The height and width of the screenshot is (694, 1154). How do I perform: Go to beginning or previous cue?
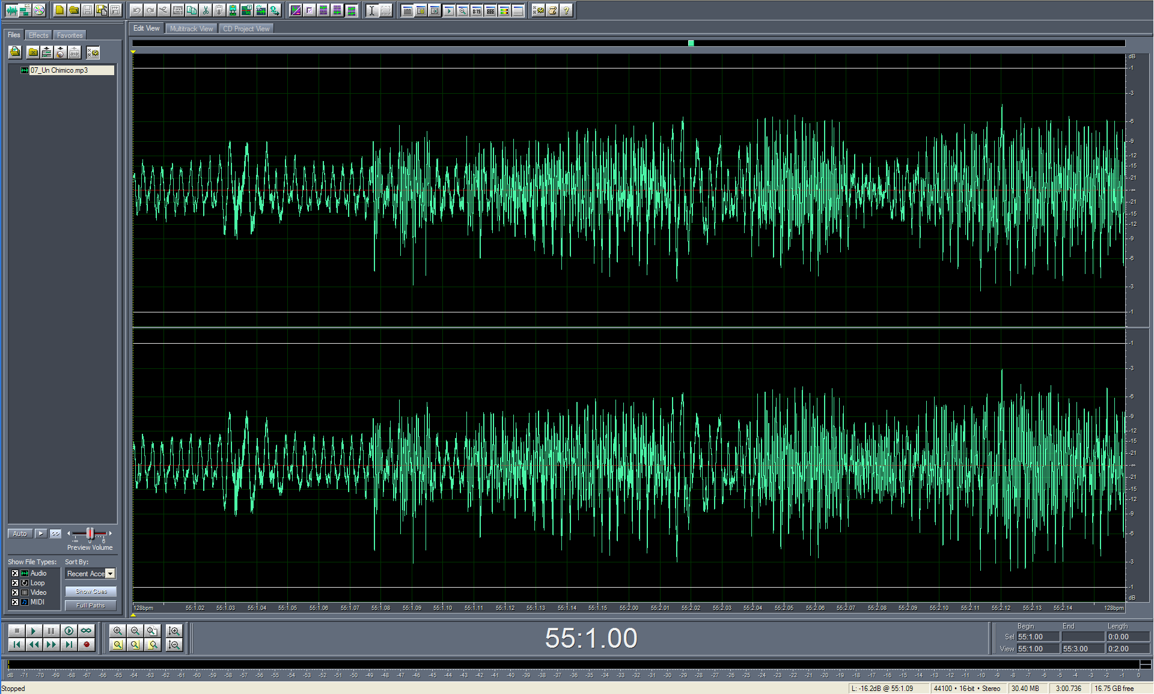coord(16,645)
